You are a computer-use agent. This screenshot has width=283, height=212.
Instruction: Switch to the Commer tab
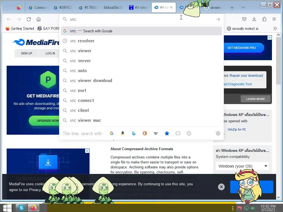(38, 7)
